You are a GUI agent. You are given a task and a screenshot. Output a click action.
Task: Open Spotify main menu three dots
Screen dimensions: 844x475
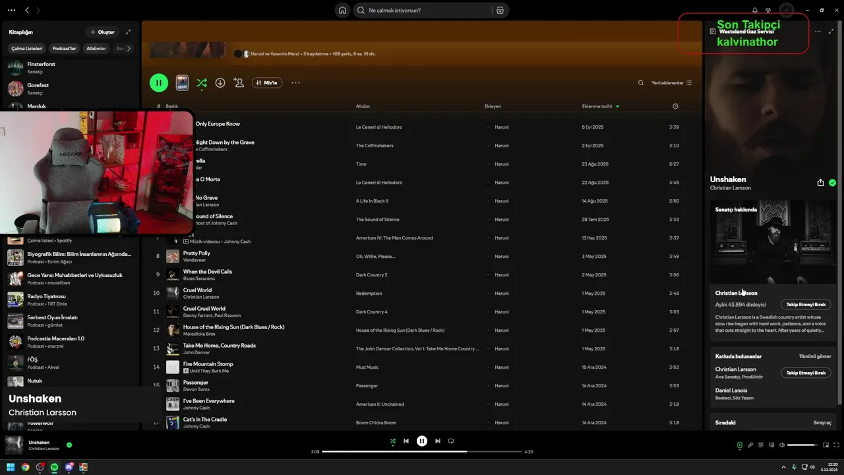pyautogui.click(x=11, y=10)
